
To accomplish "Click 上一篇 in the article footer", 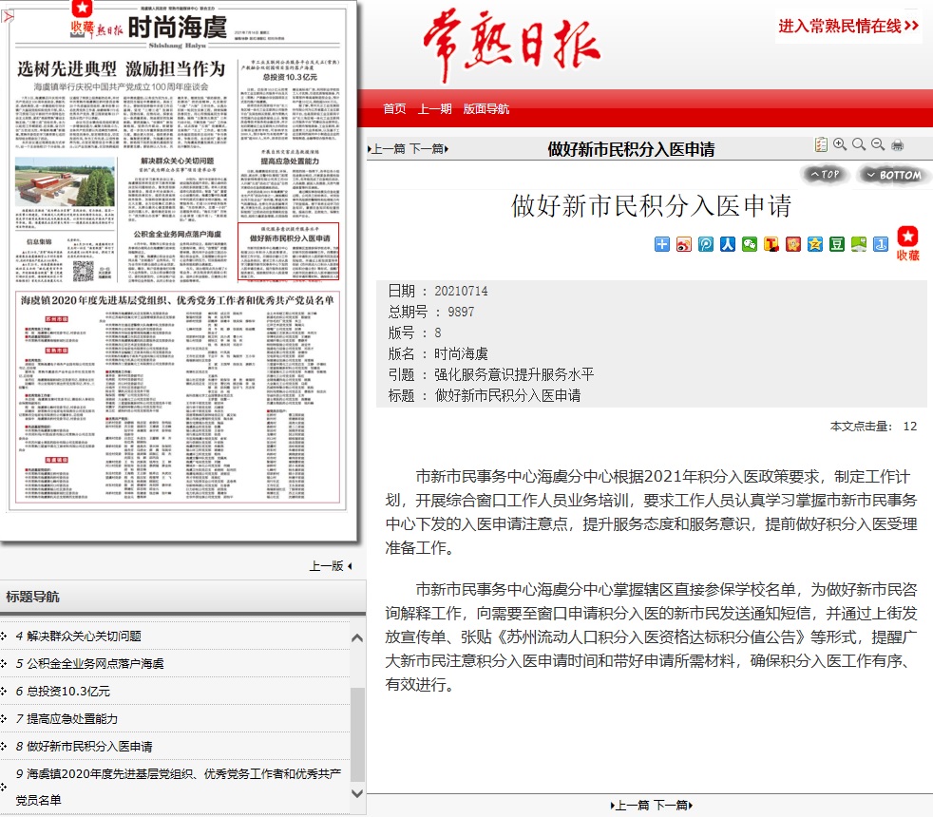I will pyautogui.click(x=630, y=805).
